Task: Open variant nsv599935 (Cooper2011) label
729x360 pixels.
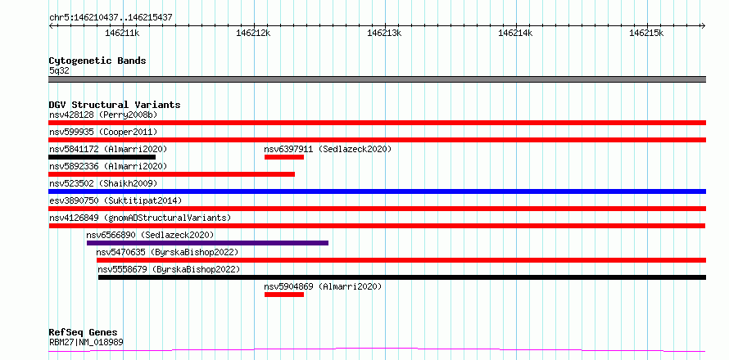Action: (103, 132)
